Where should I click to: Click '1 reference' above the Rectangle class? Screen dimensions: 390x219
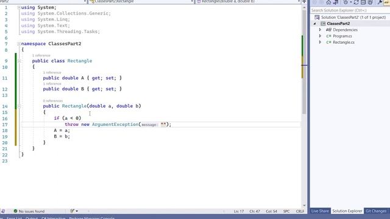(x=41, y=55)
